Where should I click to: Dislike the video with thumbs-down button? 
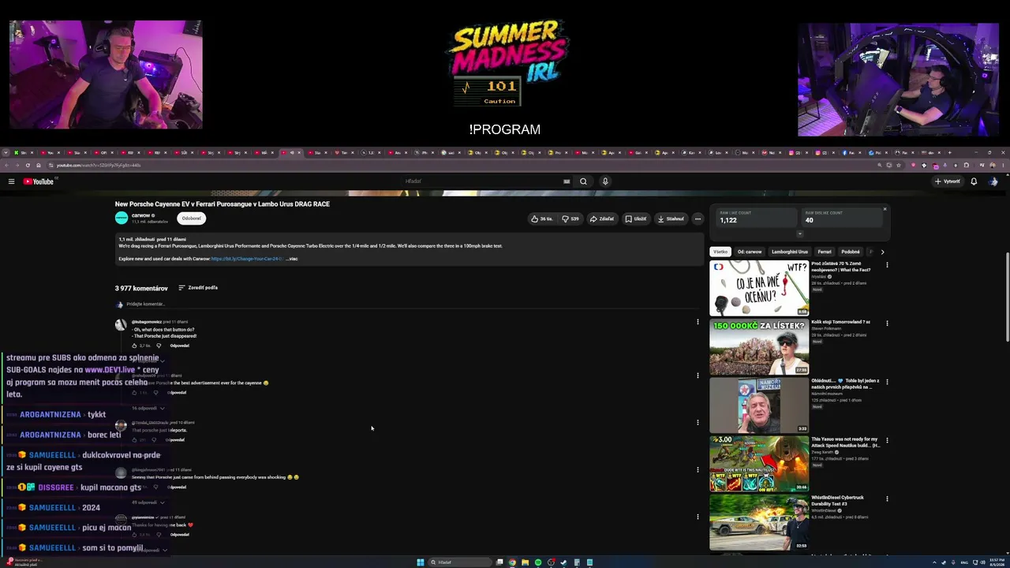pos(570,219)
